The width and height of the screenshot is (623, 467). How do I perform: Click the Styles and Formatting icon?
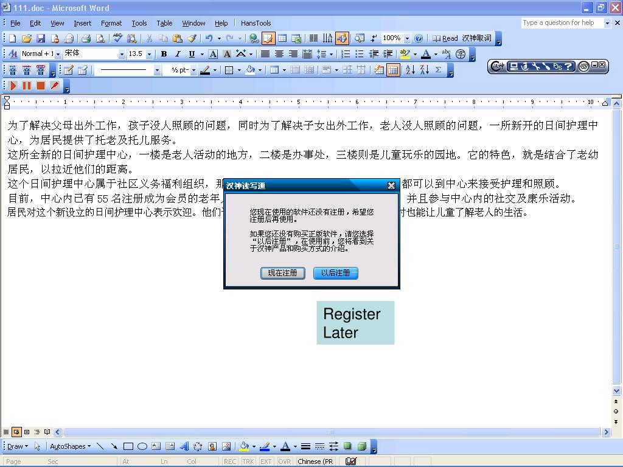(13, 54)
